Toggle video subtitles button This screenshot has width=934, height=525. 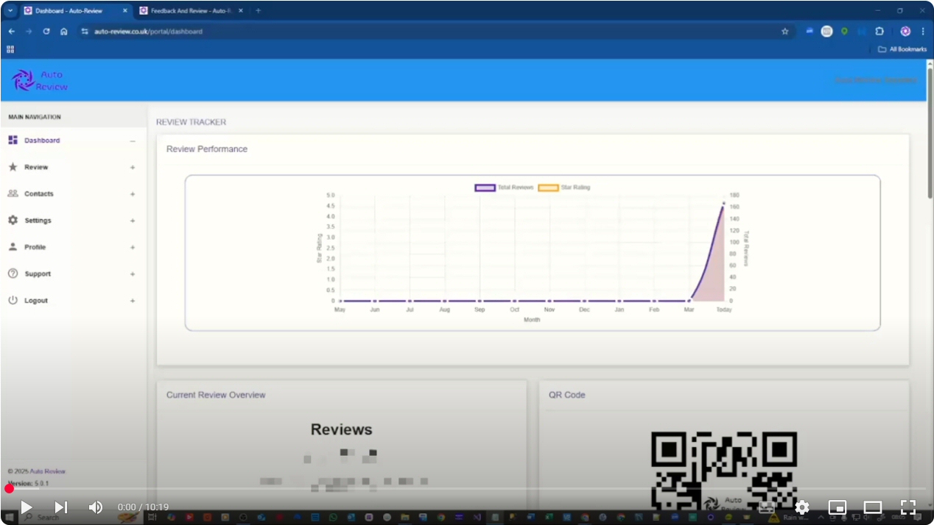click(x=767, y=507)
